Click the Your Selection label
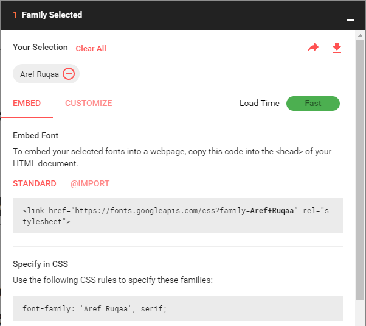 [x=40, y=48]
